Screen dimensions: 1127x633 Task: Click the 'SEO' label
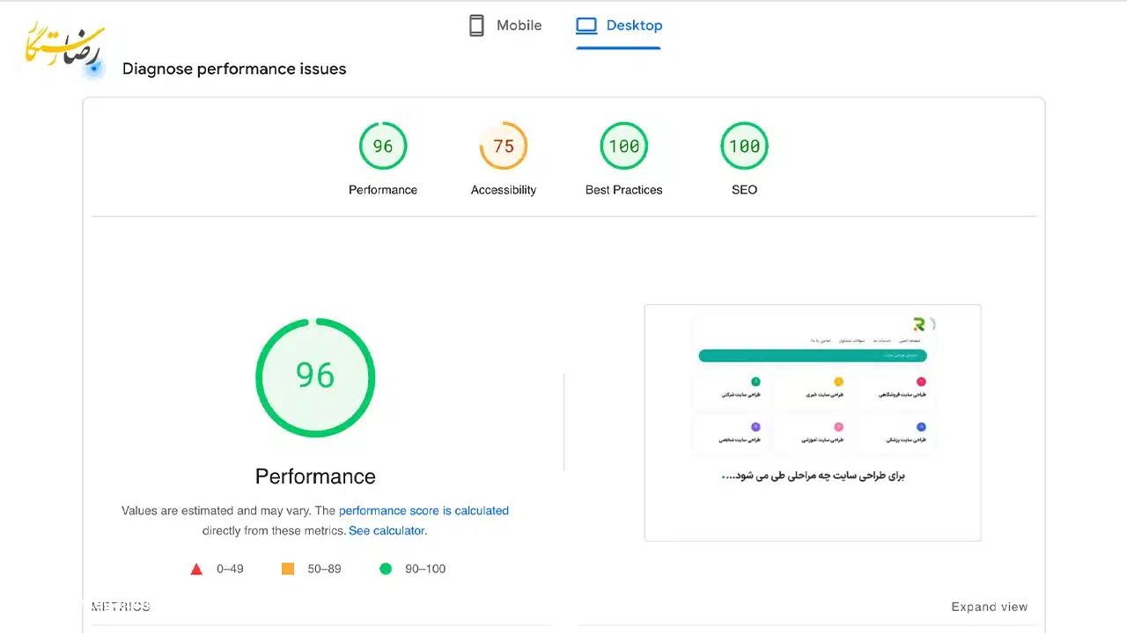pos(745,190)
